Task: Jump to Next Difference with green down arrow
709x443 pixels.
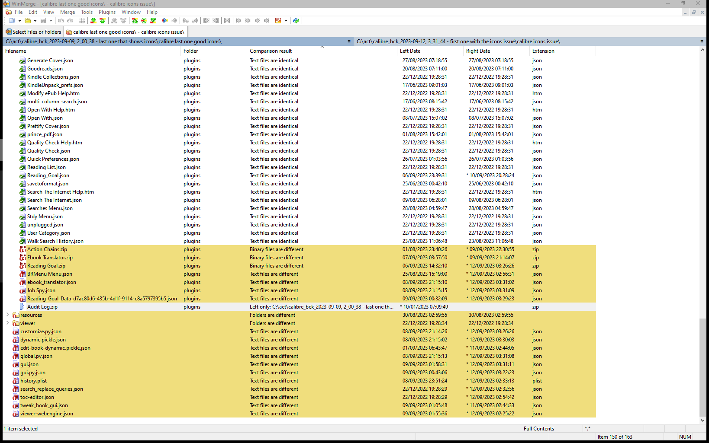Action: coord(93,21)
